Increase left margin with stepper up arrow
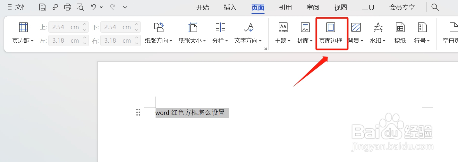This screenshot has height=162, width=458. [x=85, y=38]
